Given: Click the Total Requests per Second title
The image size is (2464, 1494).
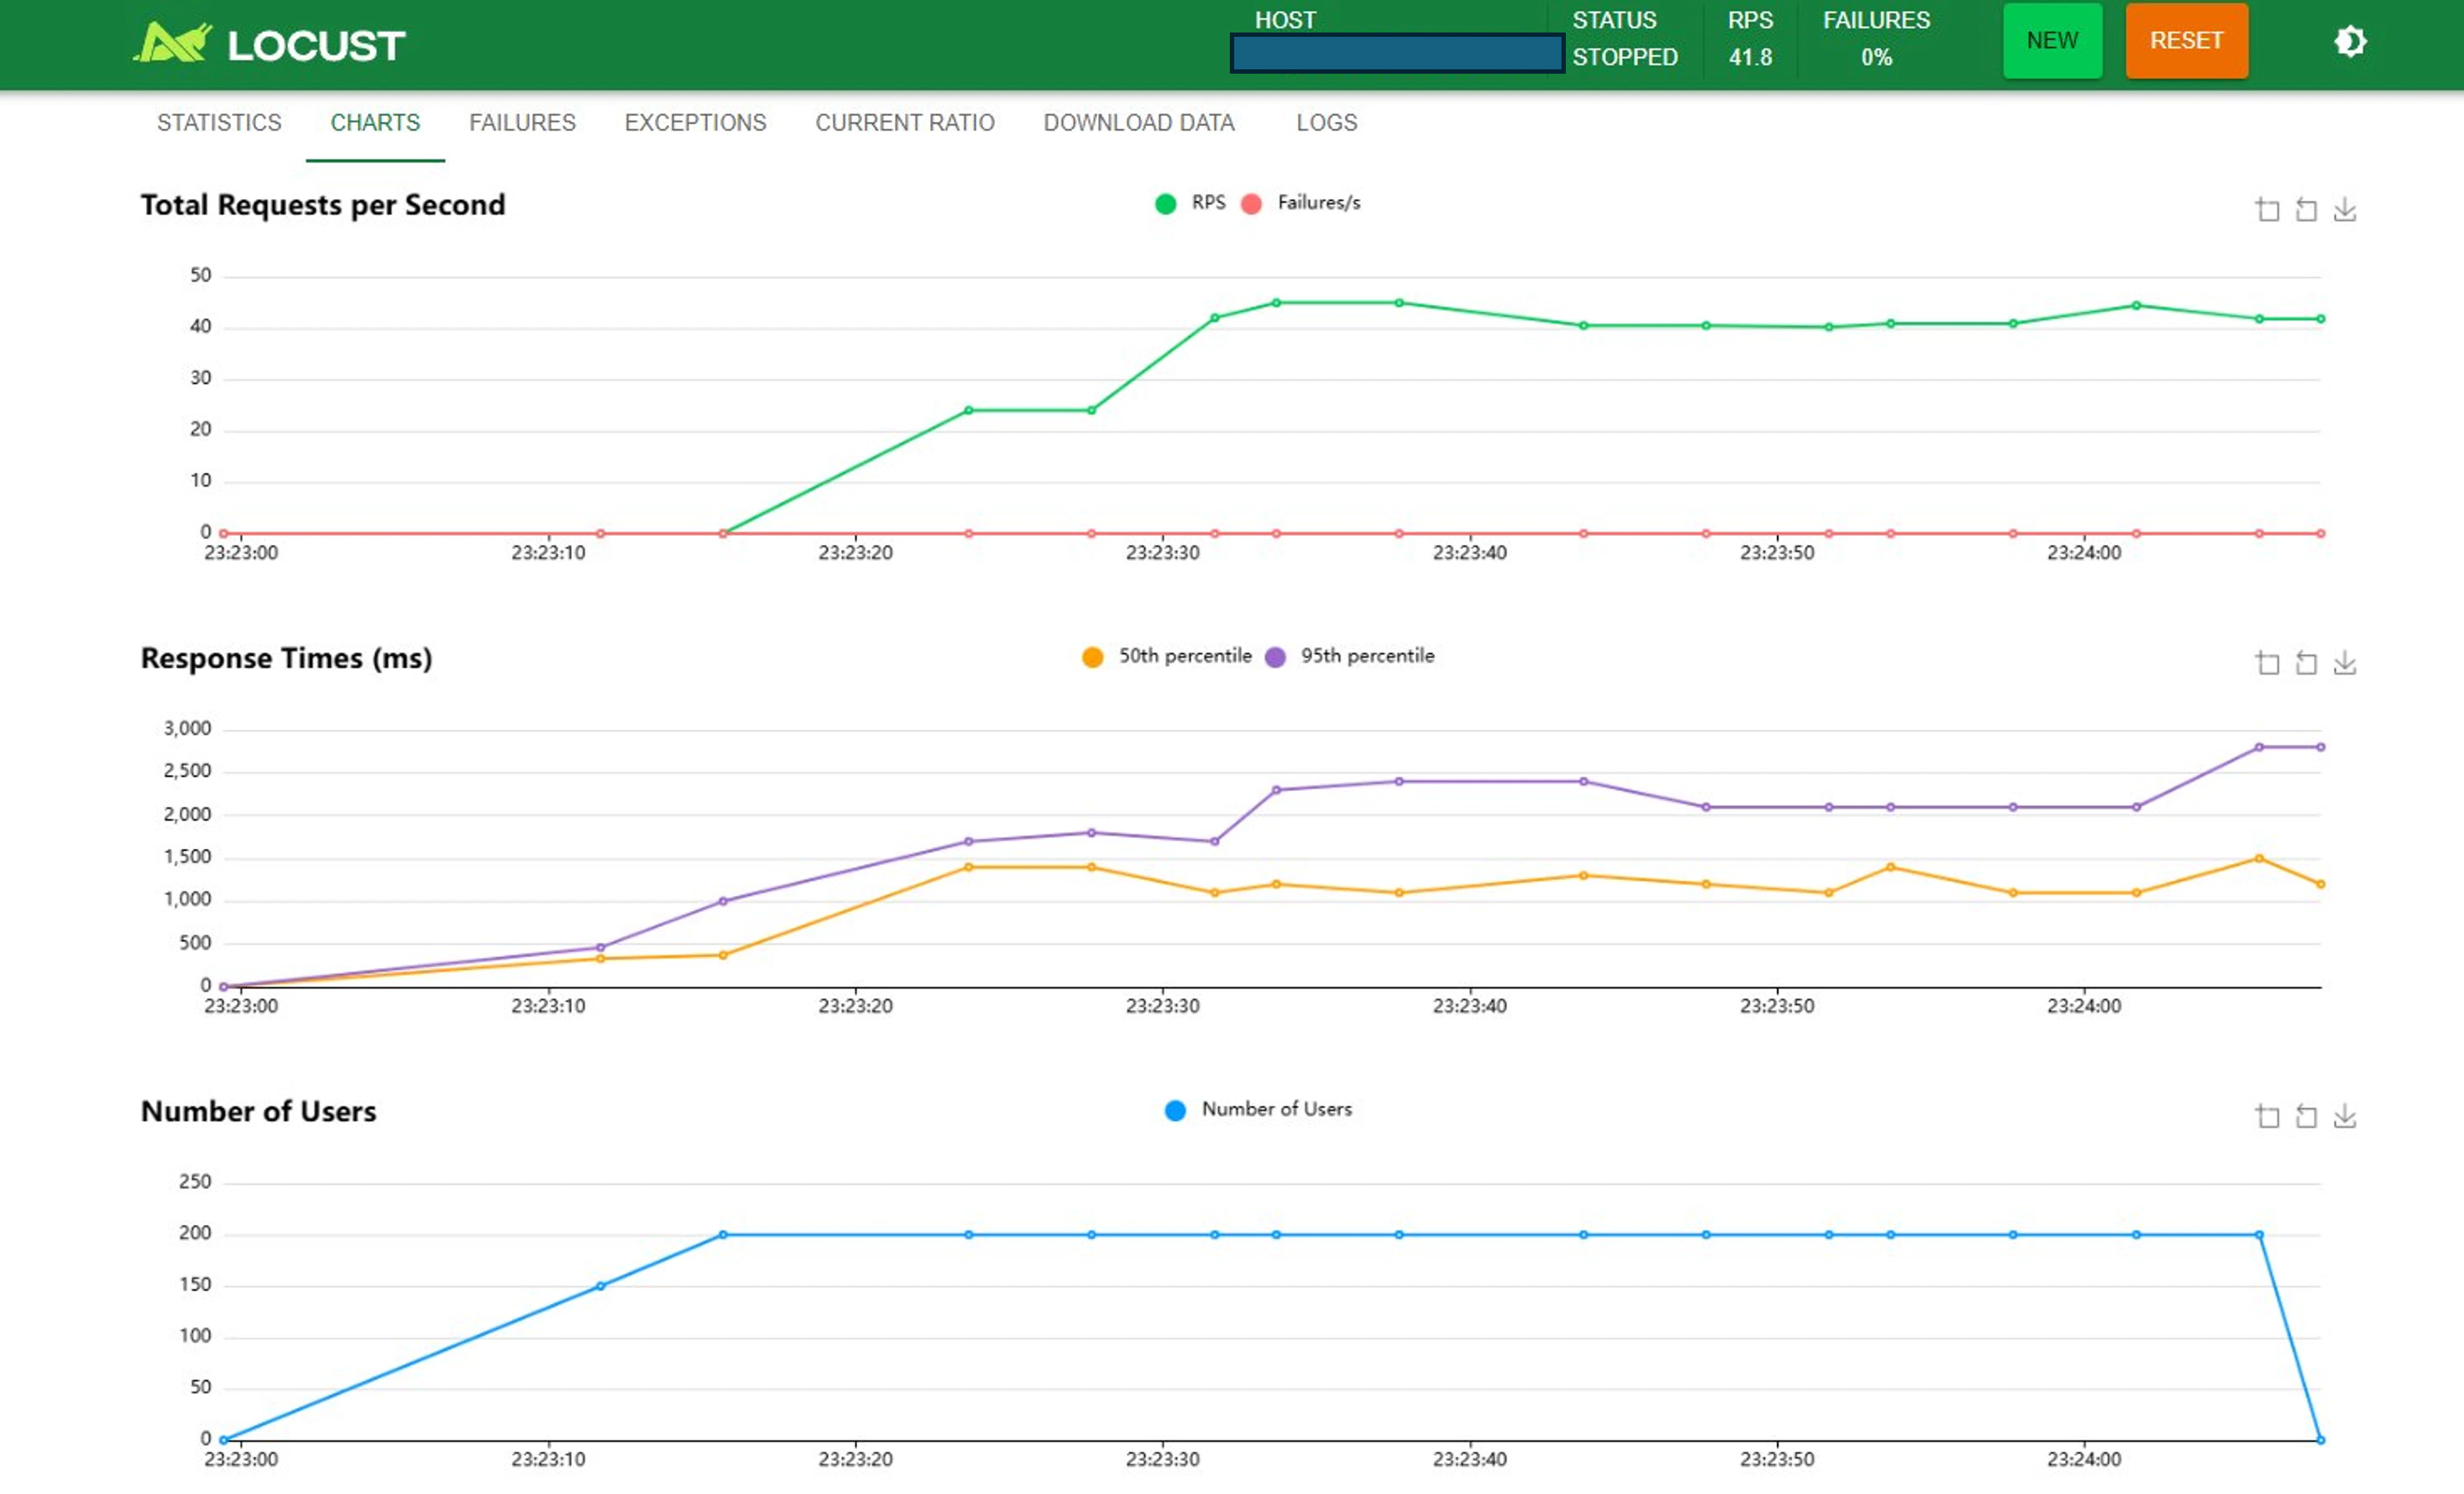Looking at the screenshot, I should pos(323,205).
